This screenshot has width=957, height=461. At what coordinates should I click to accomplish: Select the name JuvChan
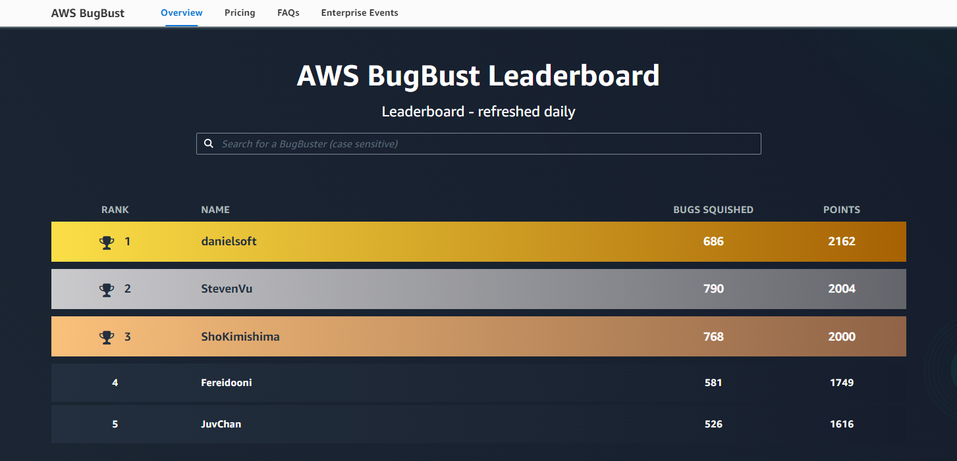coord(221,424)
